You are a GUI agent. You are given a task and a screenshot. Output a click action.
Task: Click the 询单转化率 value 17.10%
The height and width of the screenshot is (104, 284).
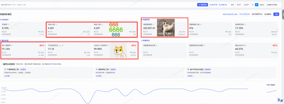[239, 28]
